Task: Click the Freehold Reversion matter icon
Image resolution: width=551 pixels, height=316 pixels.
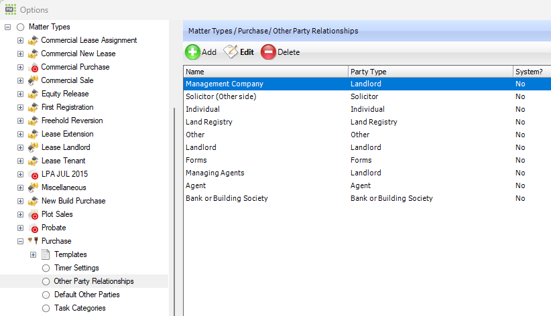Action: [33, 121]
